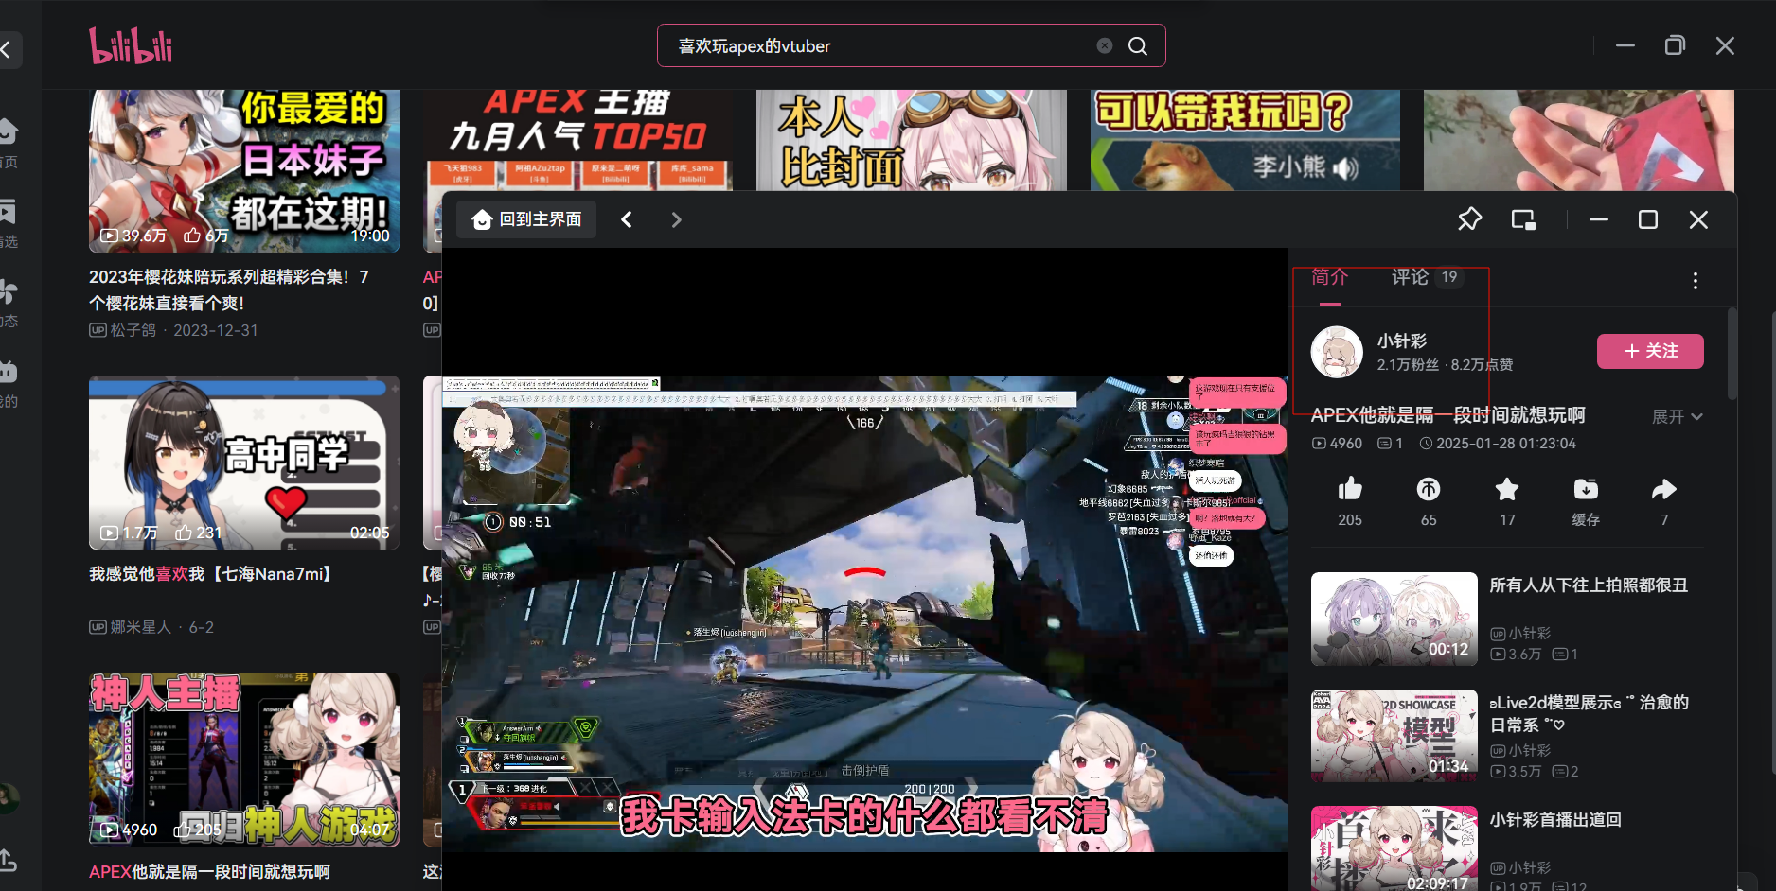This screenshot has height=891, width=1776.
Task: Clear the search box text
Action: [x=1104, y=45]
